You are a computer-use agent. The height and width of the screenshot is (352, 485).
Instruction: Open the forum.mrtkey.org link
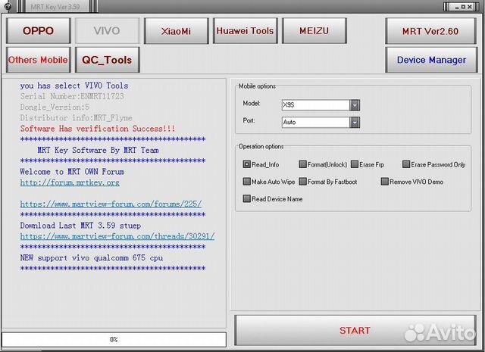(70, 182)
